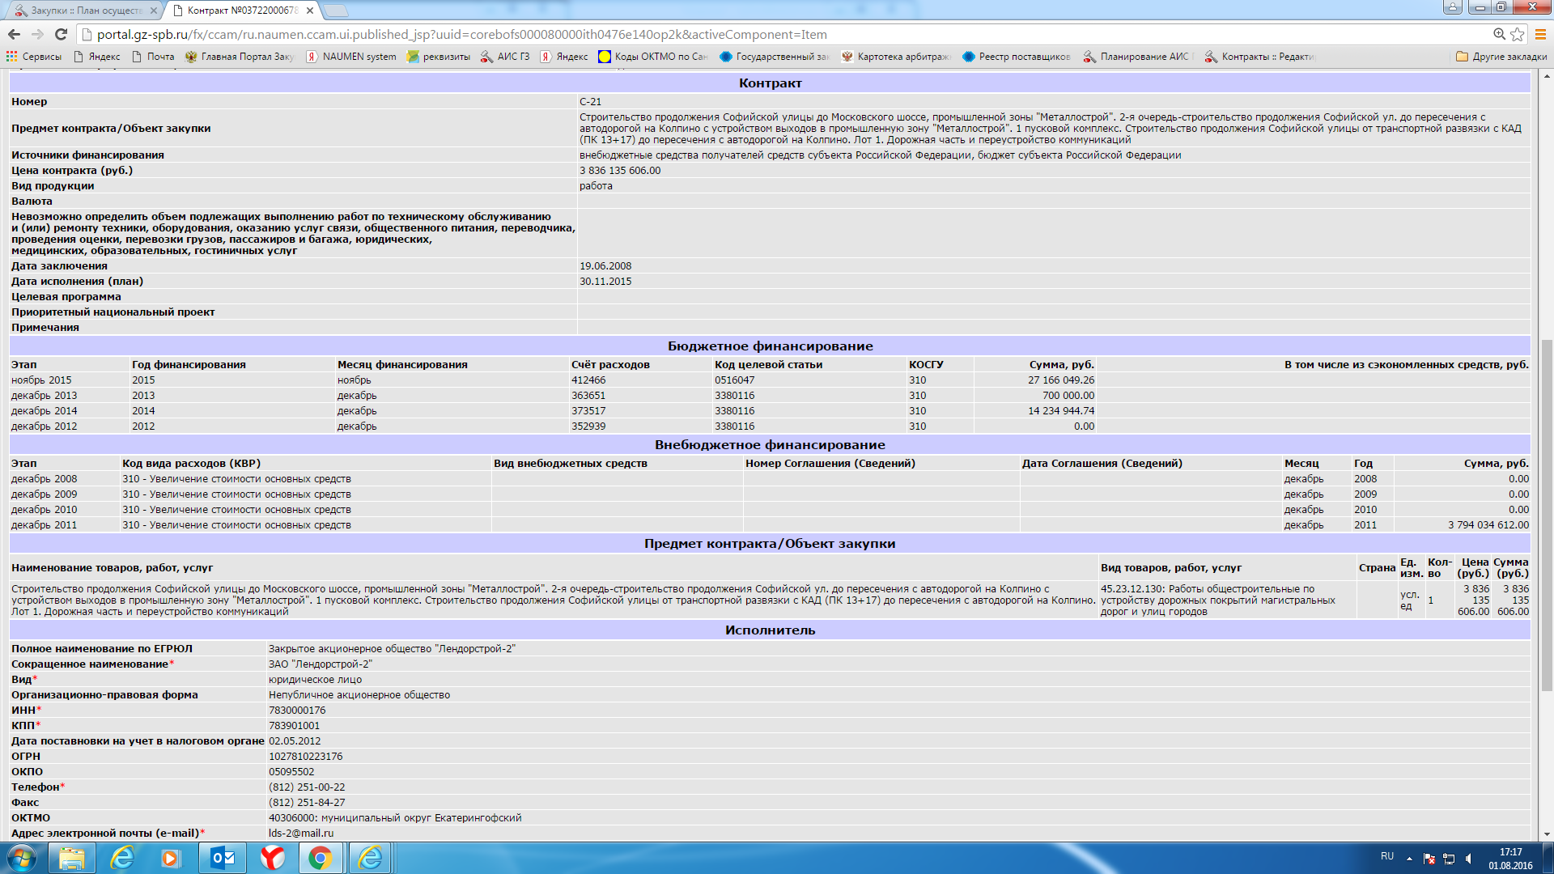Open the RU language selector
This screenshot has width=1554, height=874.
1387,856
